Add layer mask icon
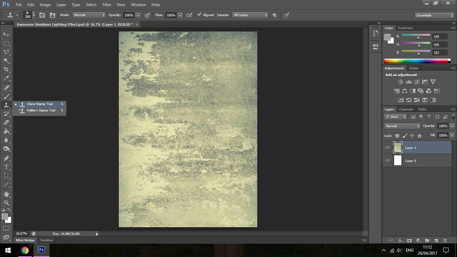Image resolution: width=457 pixels, height=257 pixels. [x=409, y=241]
